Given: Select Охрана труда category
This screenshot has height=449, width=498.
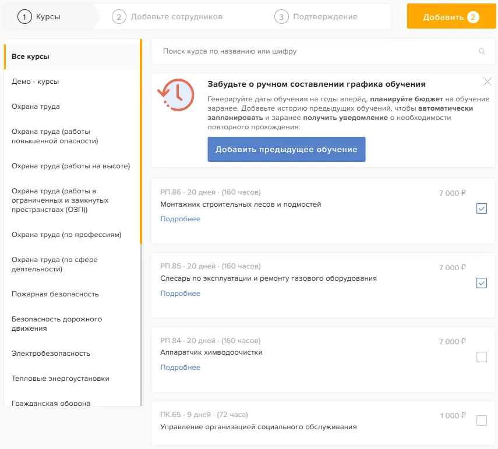Looking at the screenshot, I should point(72,107).
